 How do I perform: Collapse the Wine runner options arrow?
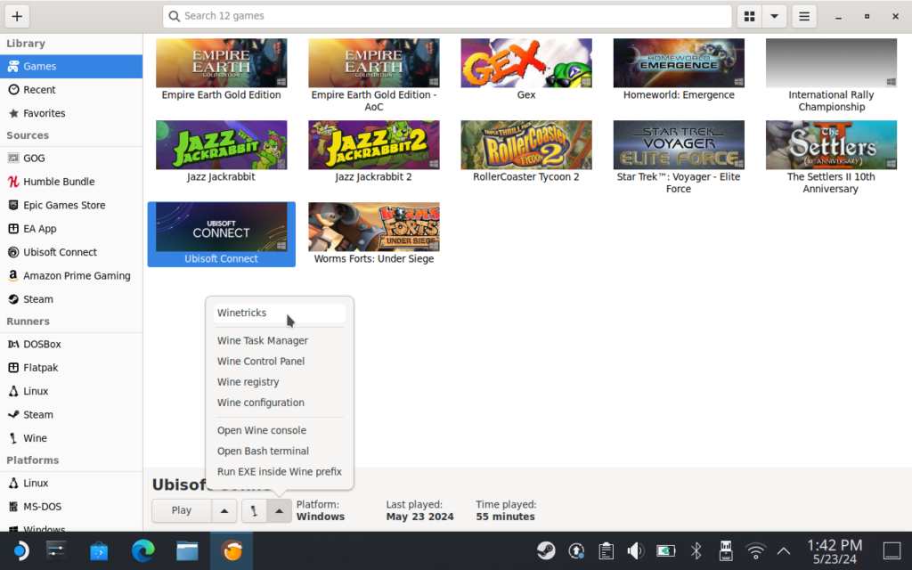pos(279,510)
